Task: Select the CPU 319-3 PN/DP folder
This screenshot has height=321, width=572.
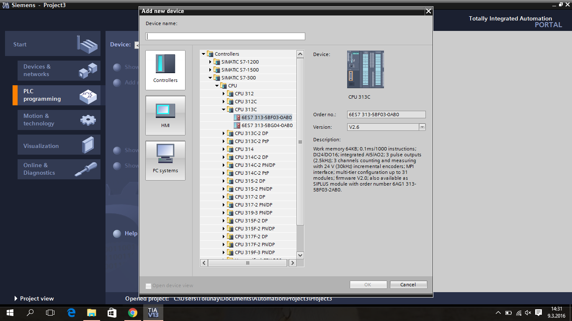Action: [x=253, y=213]
